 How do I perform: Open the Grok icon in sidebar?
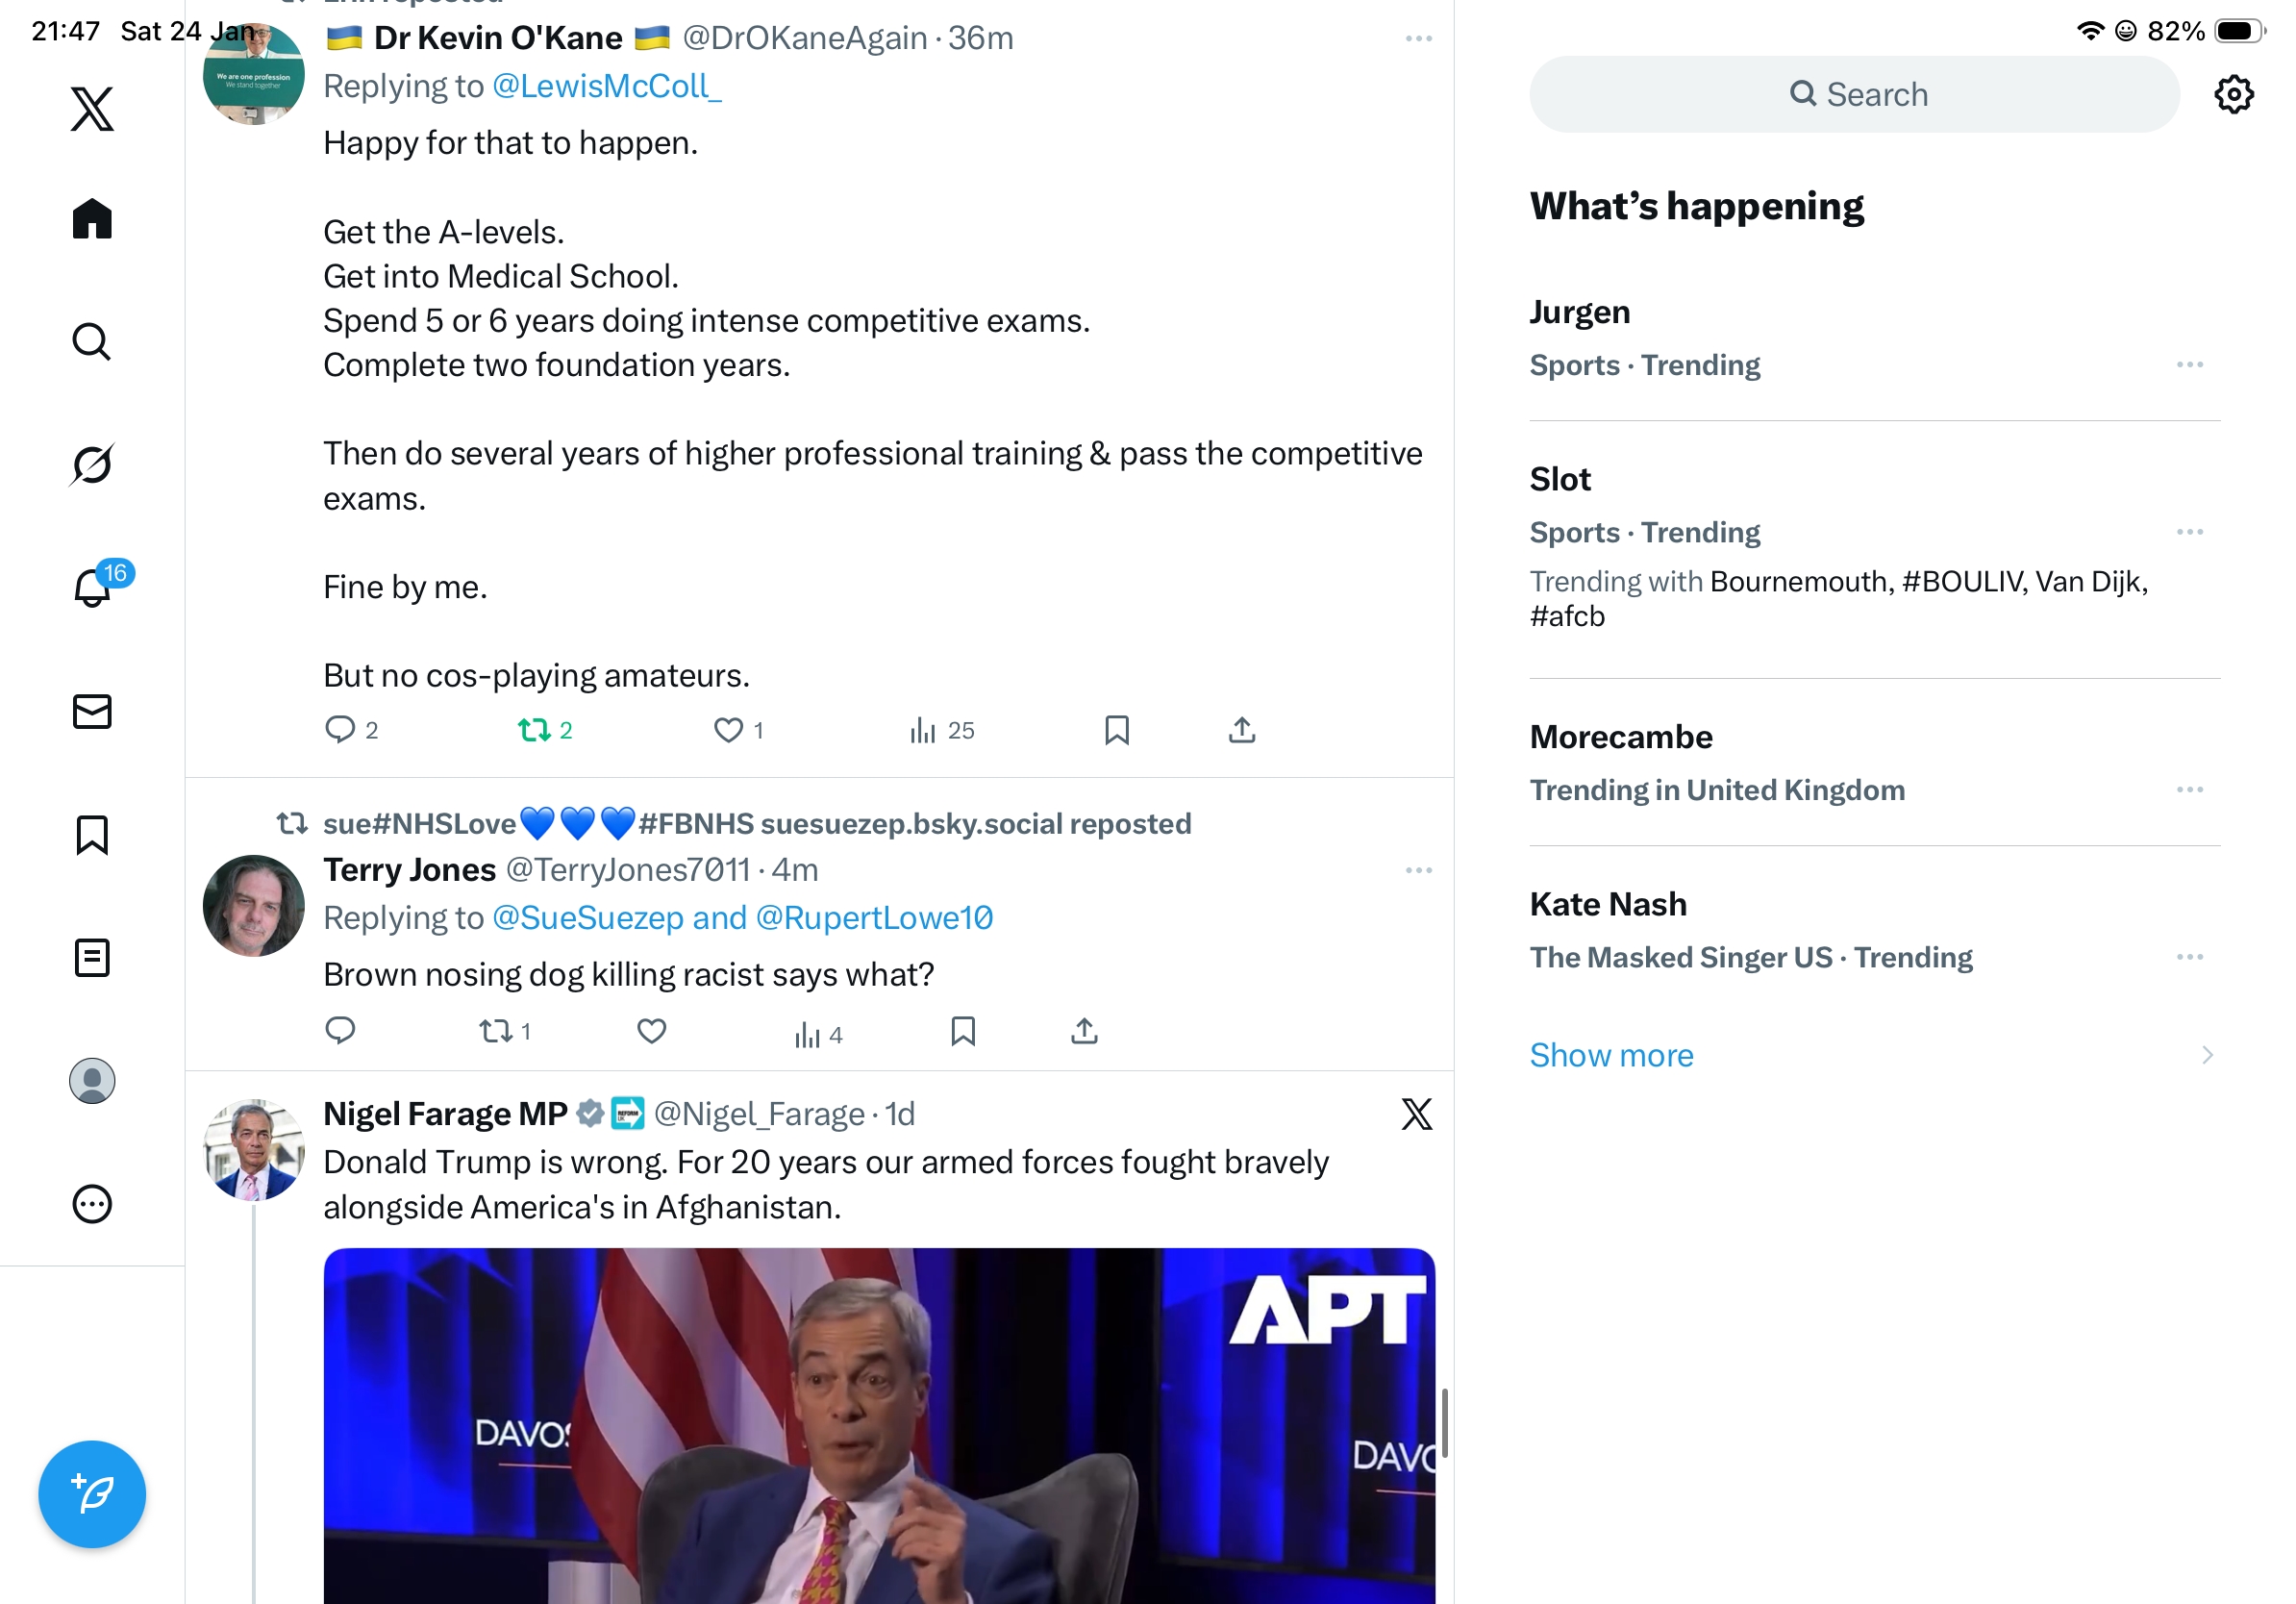coord(92,464)
